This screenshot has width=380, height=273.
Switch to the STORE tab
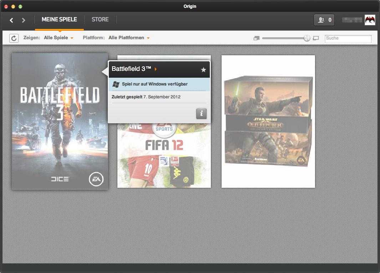point(100,20)
